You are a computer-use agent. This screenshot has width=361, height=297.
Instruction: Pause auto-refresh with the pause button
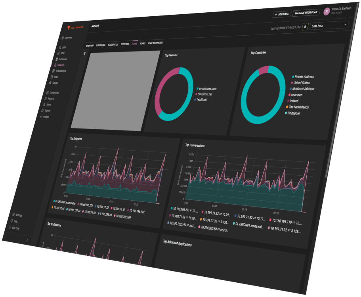(305, 27)
